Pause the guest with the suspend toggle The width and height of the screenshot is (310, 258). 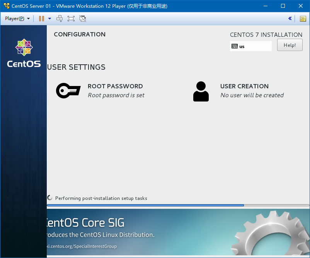pos(41,18)
